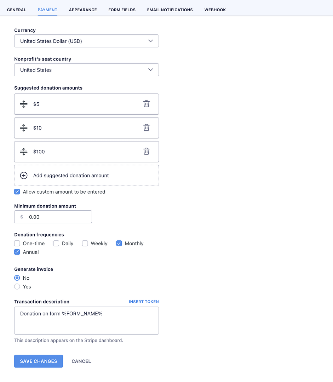Click the Currency dropdown chevron
333x382 pixels.
click(150, 41)
